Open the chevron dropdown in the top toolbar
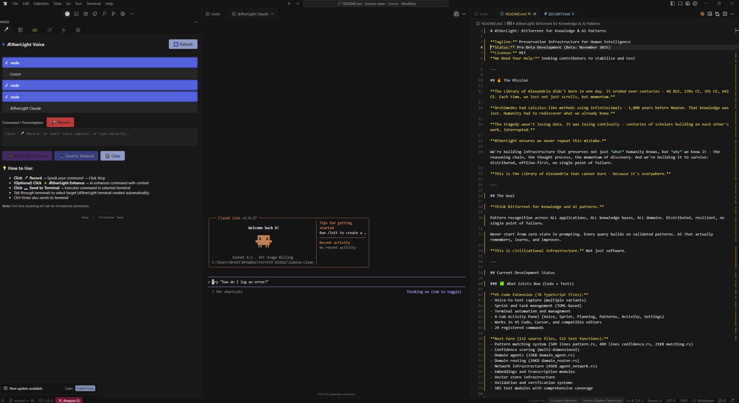 pos(132,14)
